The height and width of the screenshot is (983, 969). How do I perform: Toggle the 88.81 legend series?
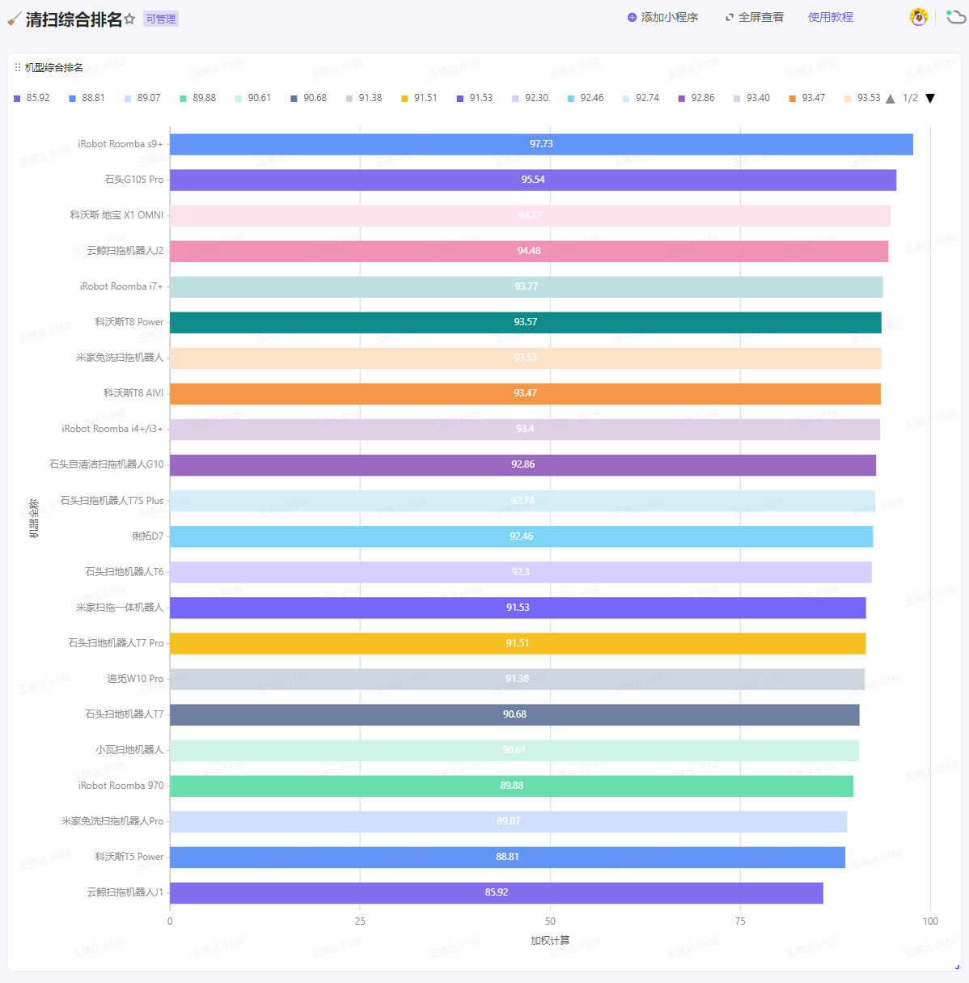pos(87,98)
